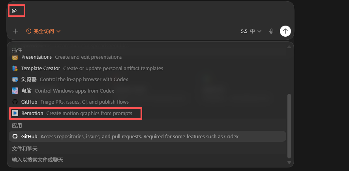Open the 完全访问 permission dropdown
This screenshot has width=349, height=171.
coord(43,31)
